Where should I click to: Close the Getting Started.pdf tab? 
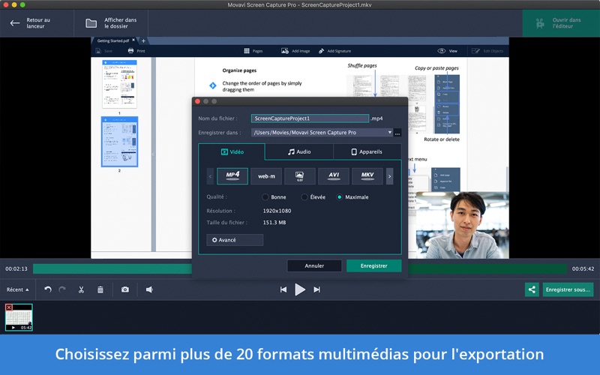click(x=133, y=40)
